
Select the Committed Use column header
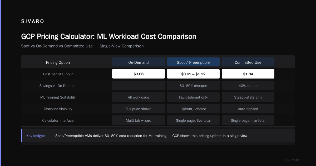(248, 62)
